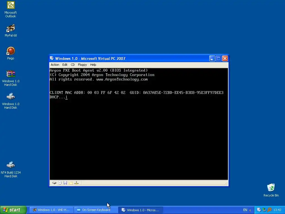Open the Edit menu

click(65, 65)
